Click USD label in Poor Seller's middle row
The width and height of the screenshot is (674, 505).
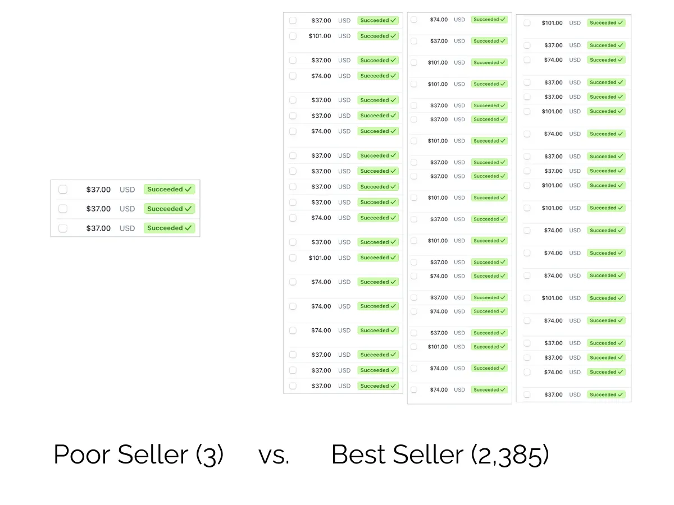[127, 209]
